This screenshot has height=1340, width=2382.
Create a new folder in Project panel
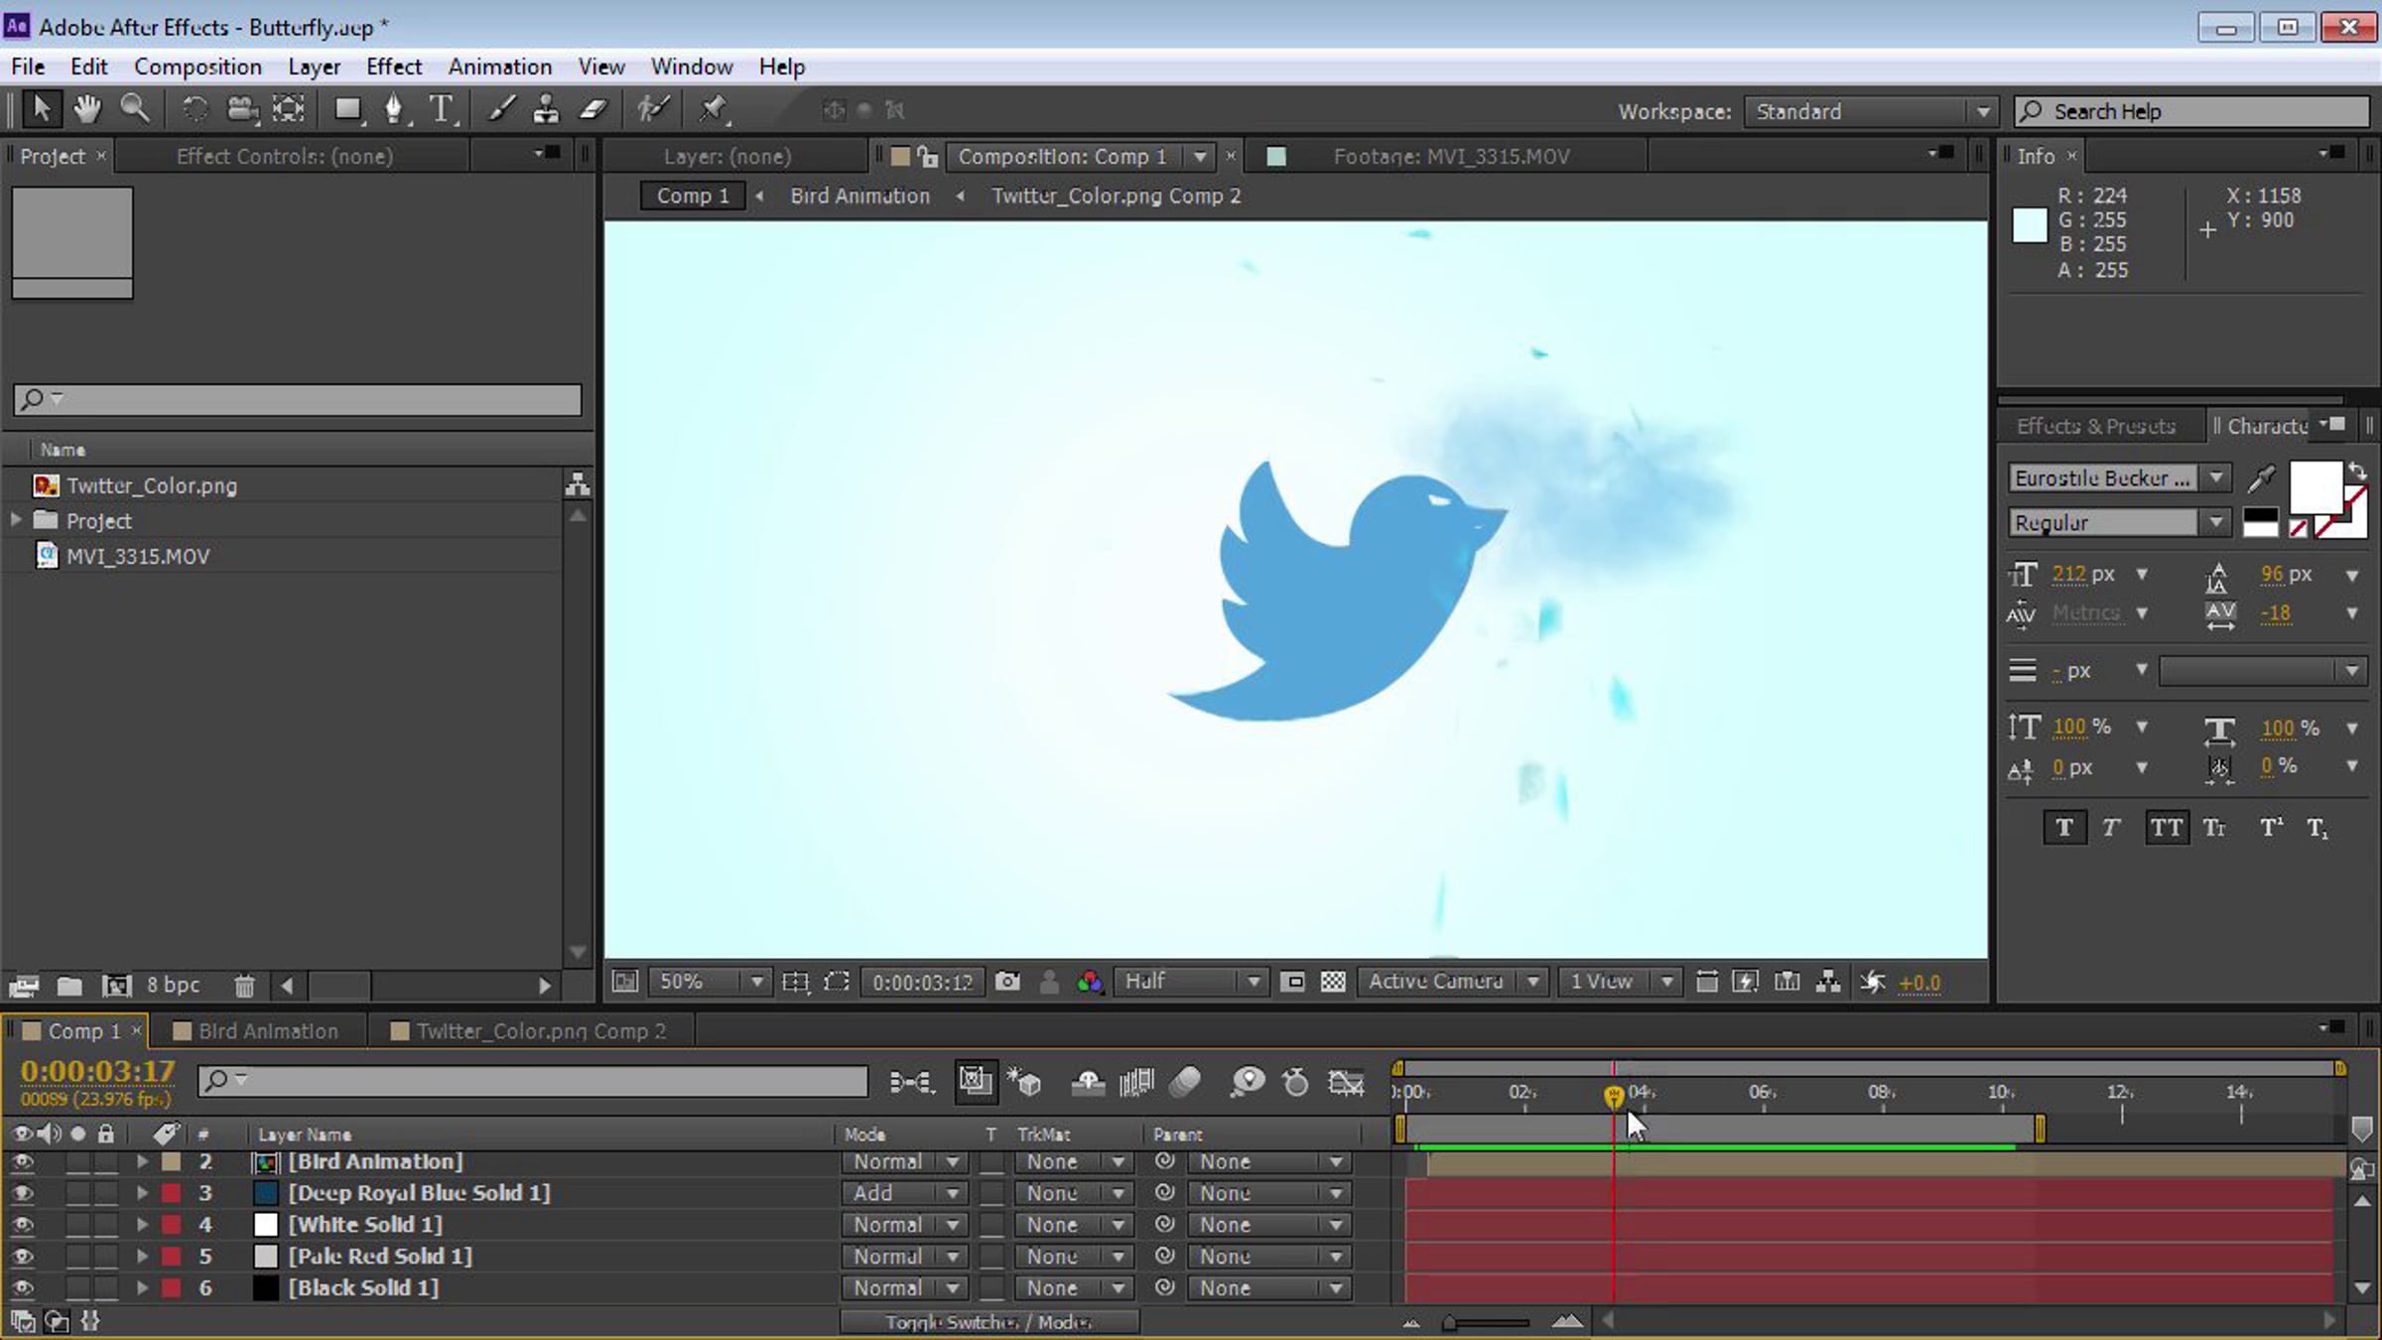pos(69,985)
